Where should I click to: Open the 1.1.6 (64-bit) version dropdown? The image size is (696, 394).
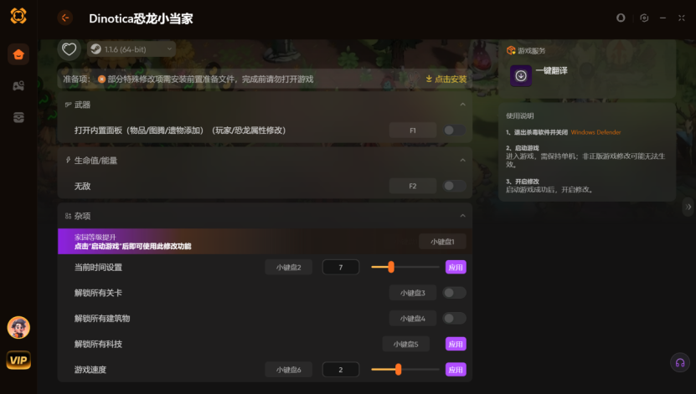point(131,49)
